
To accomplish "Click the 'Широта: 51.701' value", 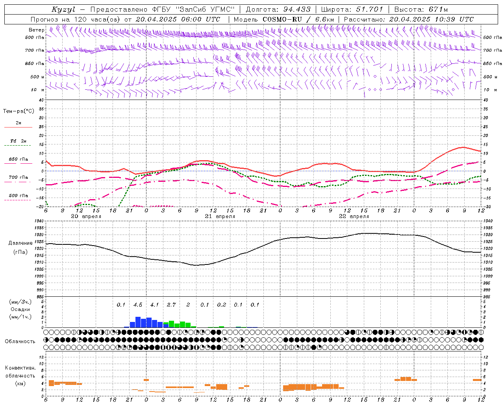I will coord(352,9).
